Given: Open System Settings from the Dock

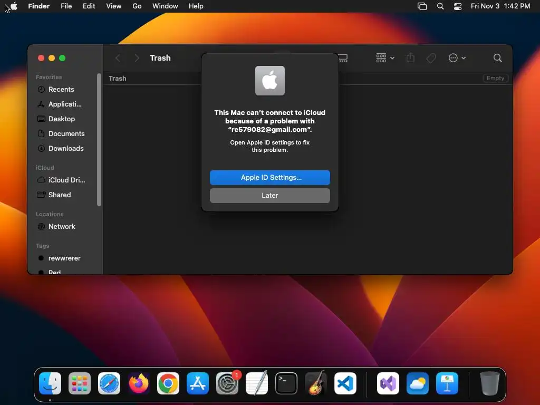Looking at the screenshot, I should click(227, 383).
